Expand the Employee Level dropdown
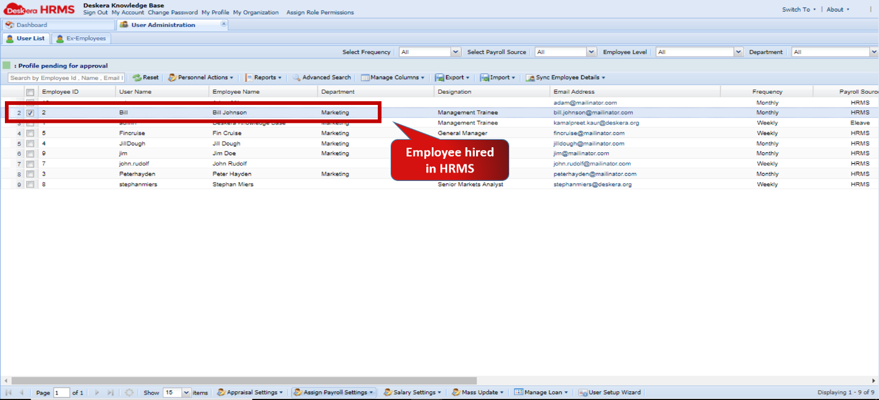Image resolution: width=879 pixels, height=400 pixels. tap(738, 52)
